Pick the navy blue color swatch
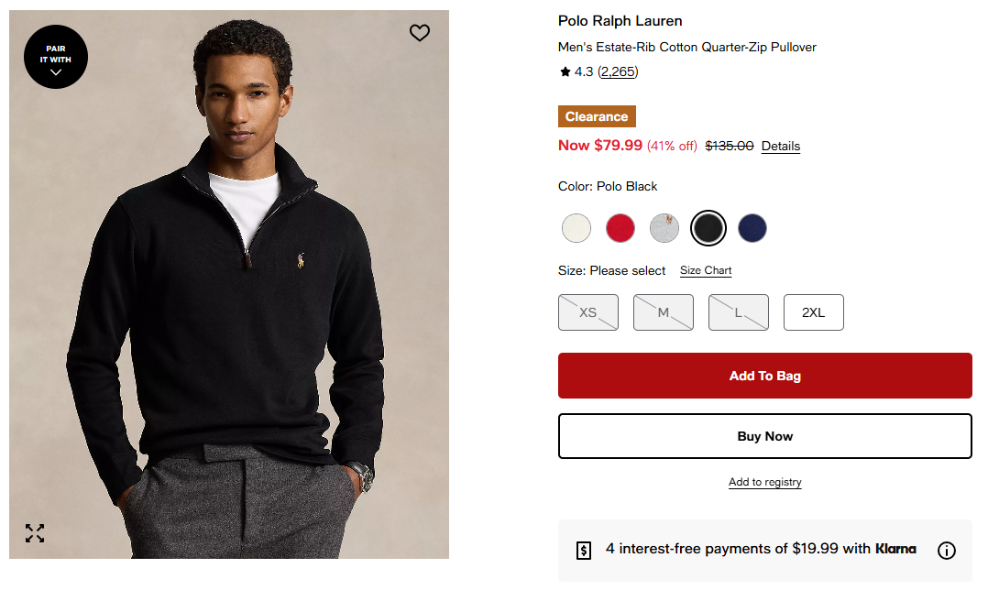988x601 pixels. click(752, 228)
